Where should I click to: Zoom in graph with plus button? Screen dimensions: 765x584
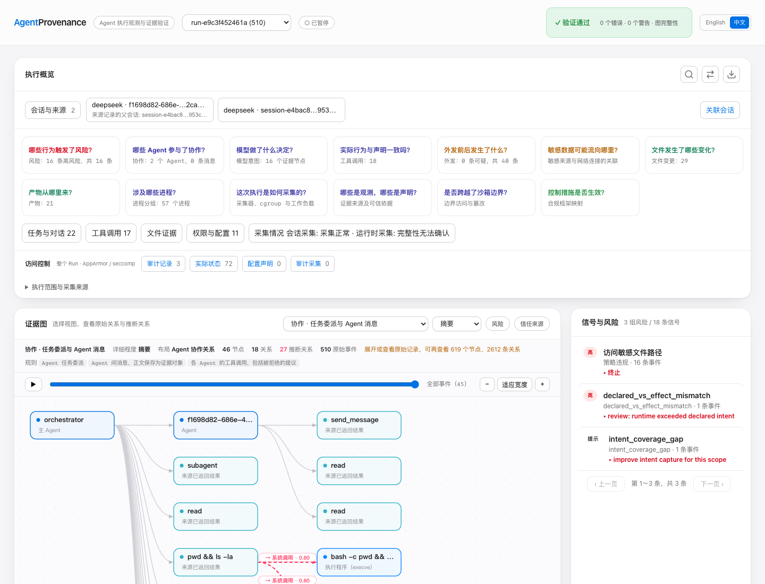[542, 384]
